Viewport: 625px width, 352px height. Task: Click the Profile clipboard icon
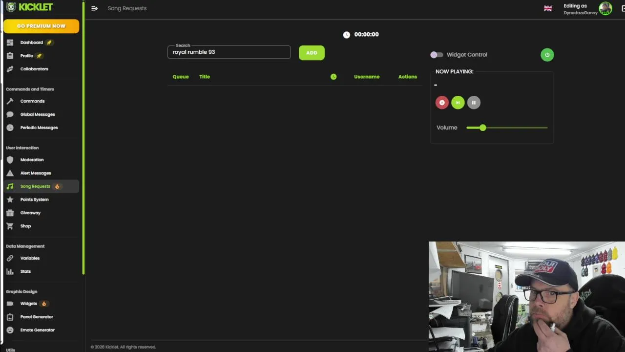point(10,56)
